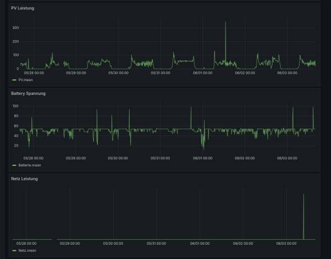Click 05/28 00:00 label under Netz Leistung chart
Screen dimensions: 331x259
tap(27, 243)
